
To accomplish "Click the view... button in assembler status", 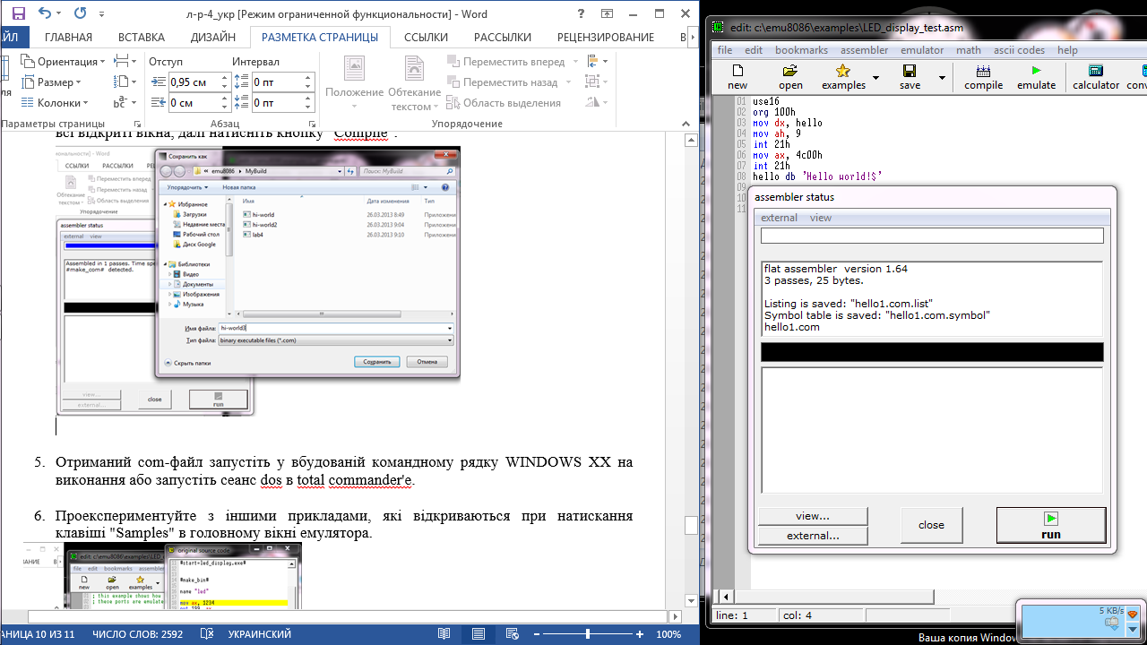I will (813, 516).
